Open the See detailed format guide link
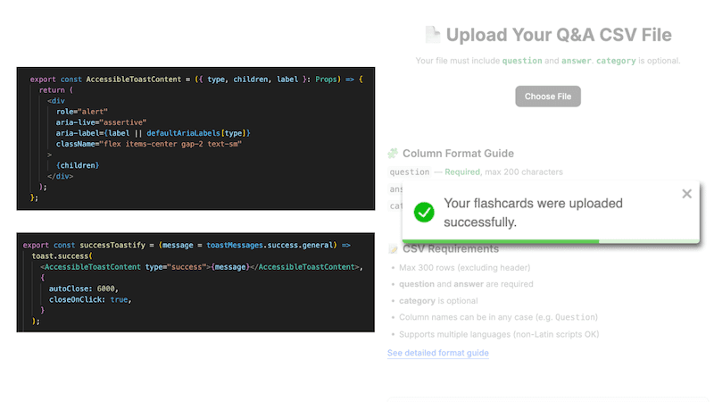The height and width of the screenshot is (402, 714). click(438, 353)
